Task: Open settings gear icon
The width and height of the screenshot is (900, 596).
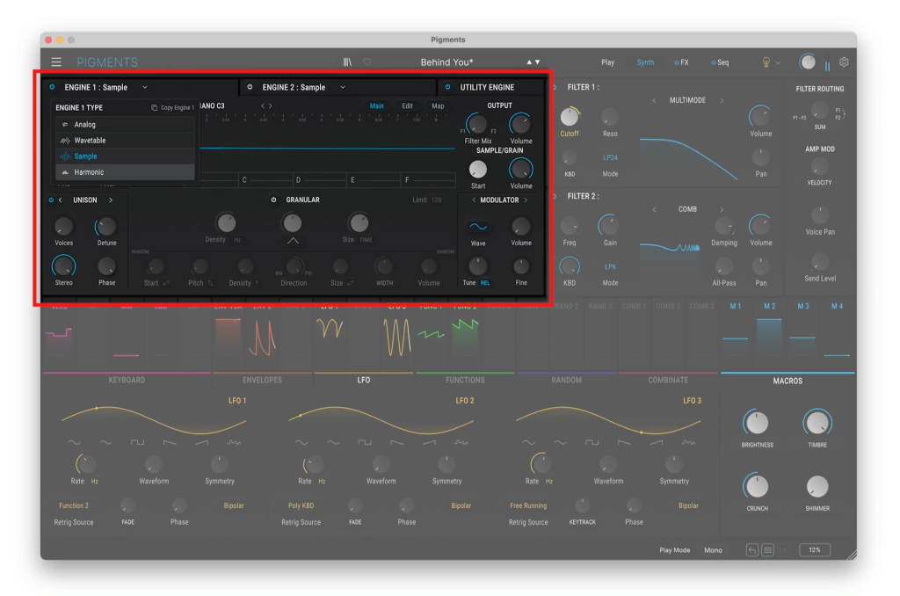Action: pos(844,62)
